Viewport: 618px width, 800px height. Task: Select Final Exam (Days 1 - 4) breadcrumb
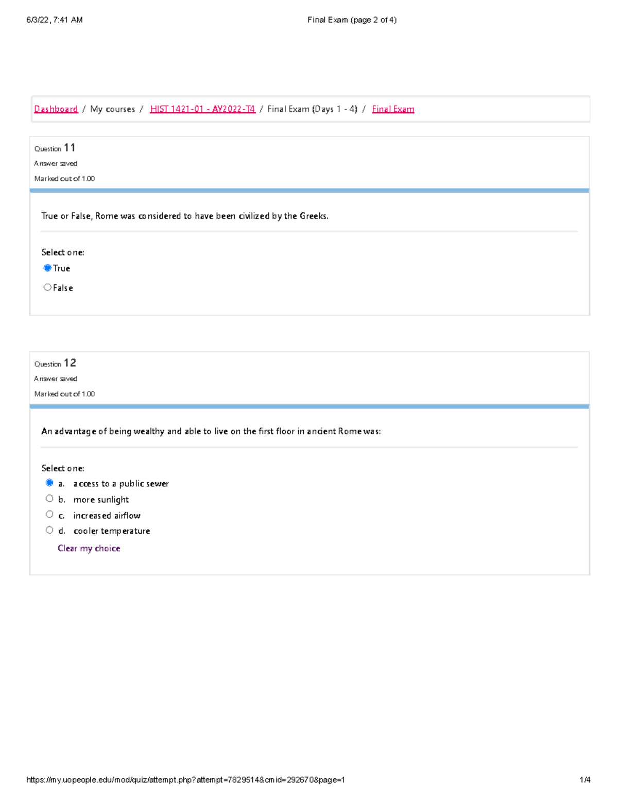click(x=312, y=109)
